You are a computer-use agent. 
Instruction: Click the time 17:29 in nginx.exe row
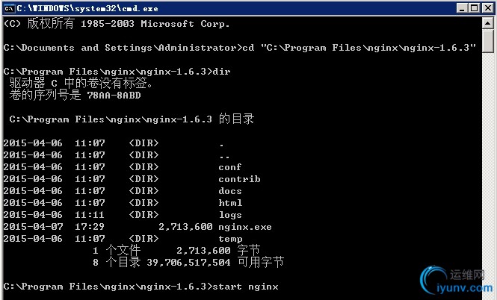[90, 227]
